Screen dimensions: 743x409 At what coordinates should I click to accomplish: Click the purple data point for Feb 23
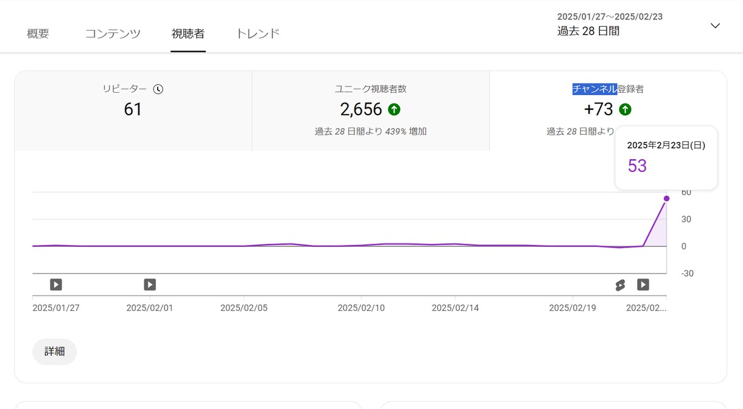[x=666, y=199]
